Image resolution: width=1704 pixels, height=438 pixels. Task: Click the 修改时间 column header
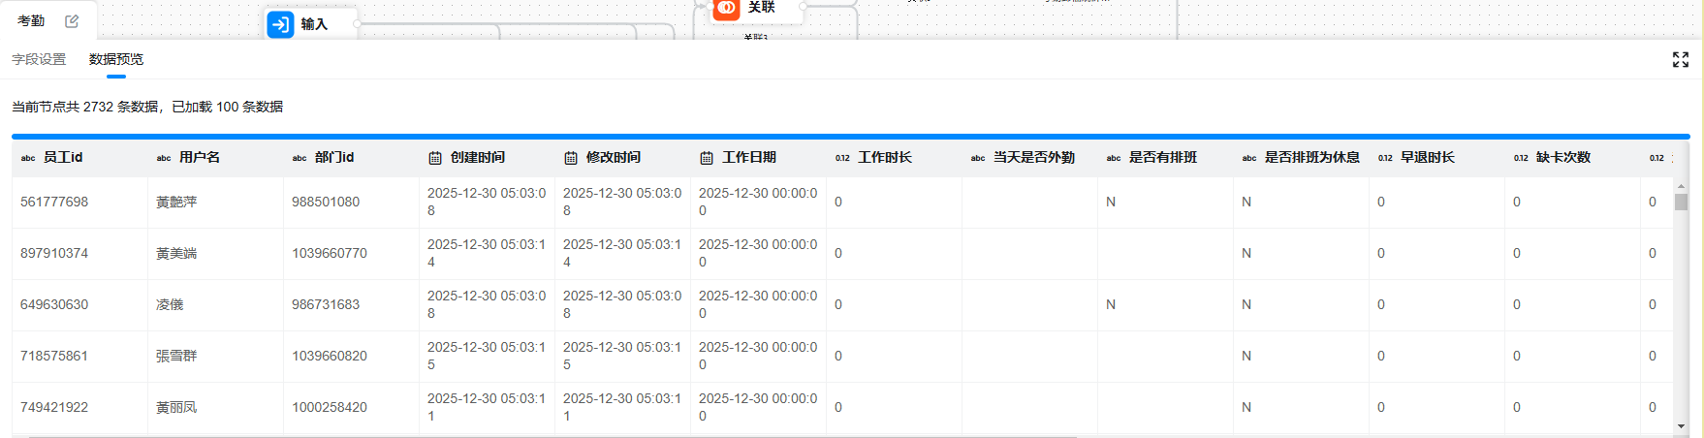tap(622, 157)
